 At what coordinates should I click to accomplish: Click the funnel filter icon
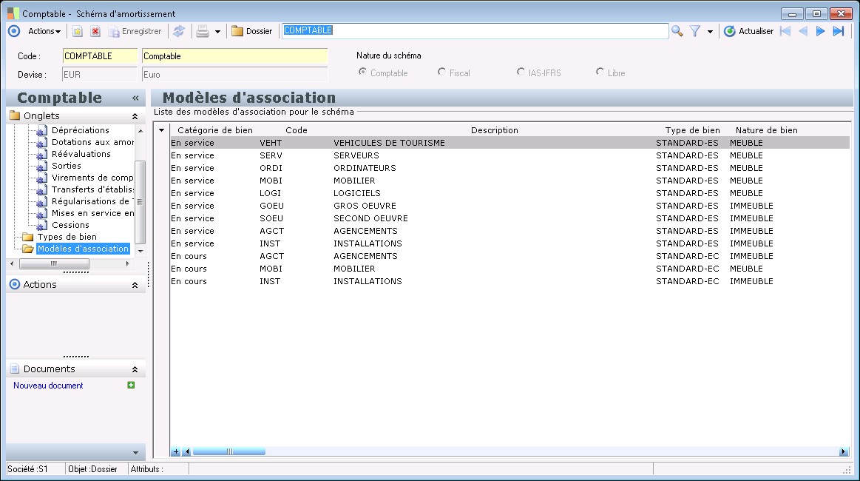(695, 31)
